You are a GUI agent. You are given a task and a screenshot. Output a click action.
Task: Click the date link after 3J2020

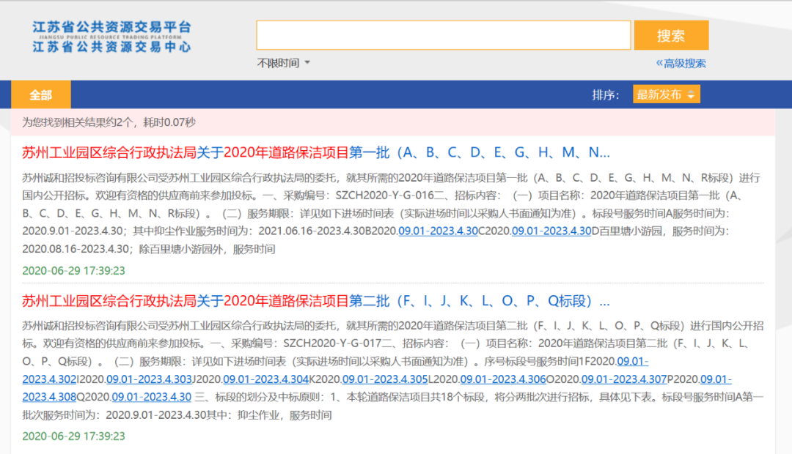(x=263, y=379)
